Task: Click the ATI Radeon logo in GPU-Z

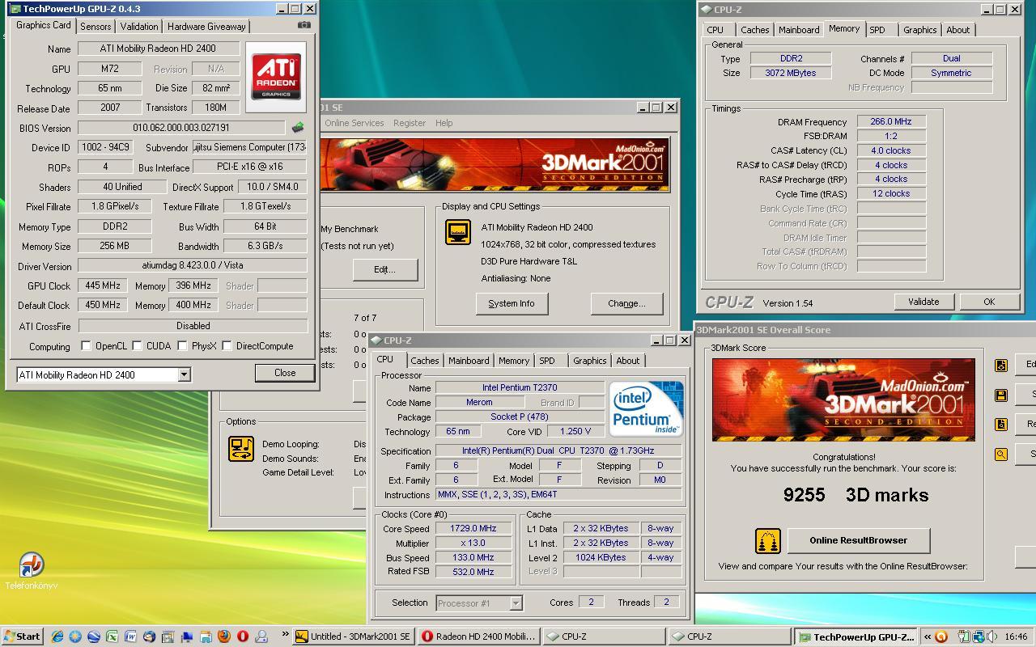Action: pyautogui.click(x=276, y=77)
